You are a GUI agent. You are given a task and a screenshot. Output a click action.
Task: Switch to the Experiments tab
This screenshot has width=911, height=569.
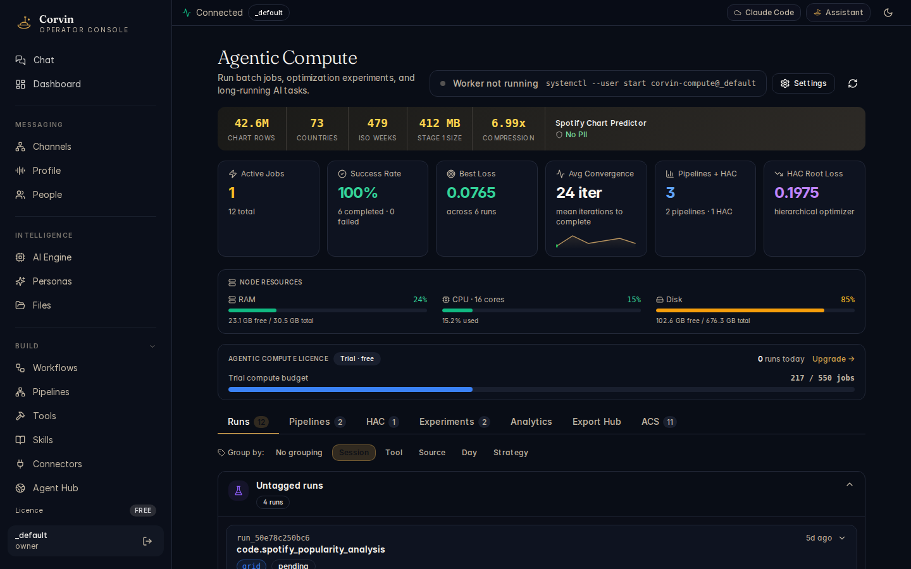(455, 422)
